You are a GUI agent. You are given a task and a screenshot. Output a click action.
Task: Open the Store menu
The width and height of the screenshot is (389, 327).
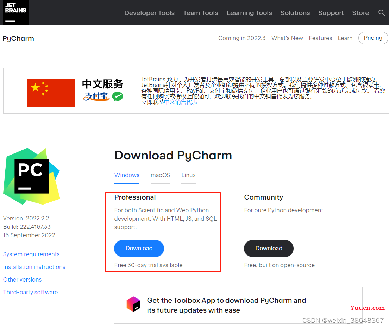(x=360, y=13)
